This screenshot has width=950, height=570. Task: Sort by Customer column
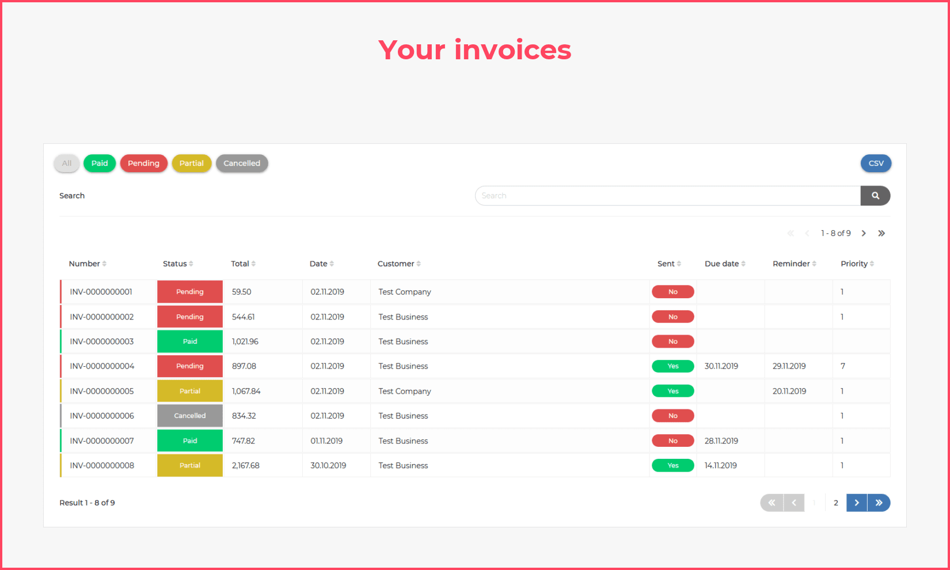(x=399, y=264)
